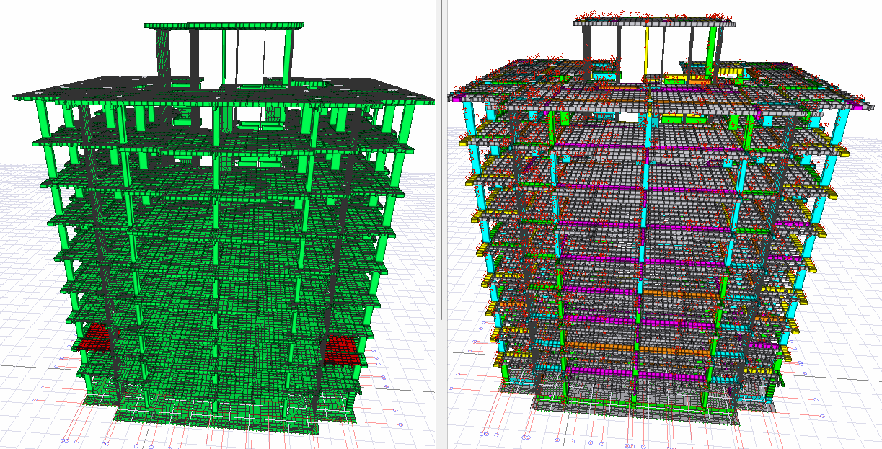Select the yellow rooftop column in right model

point(646,50)
